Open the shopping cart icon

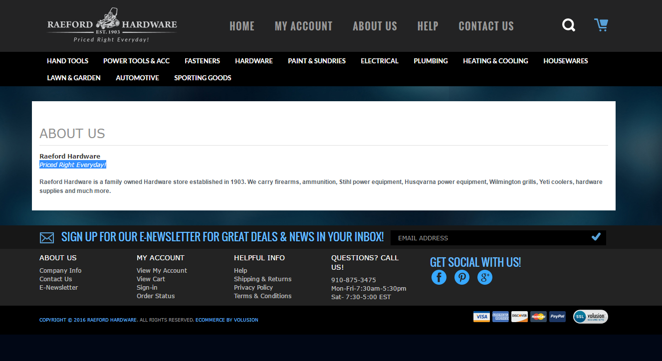[601, 25]
